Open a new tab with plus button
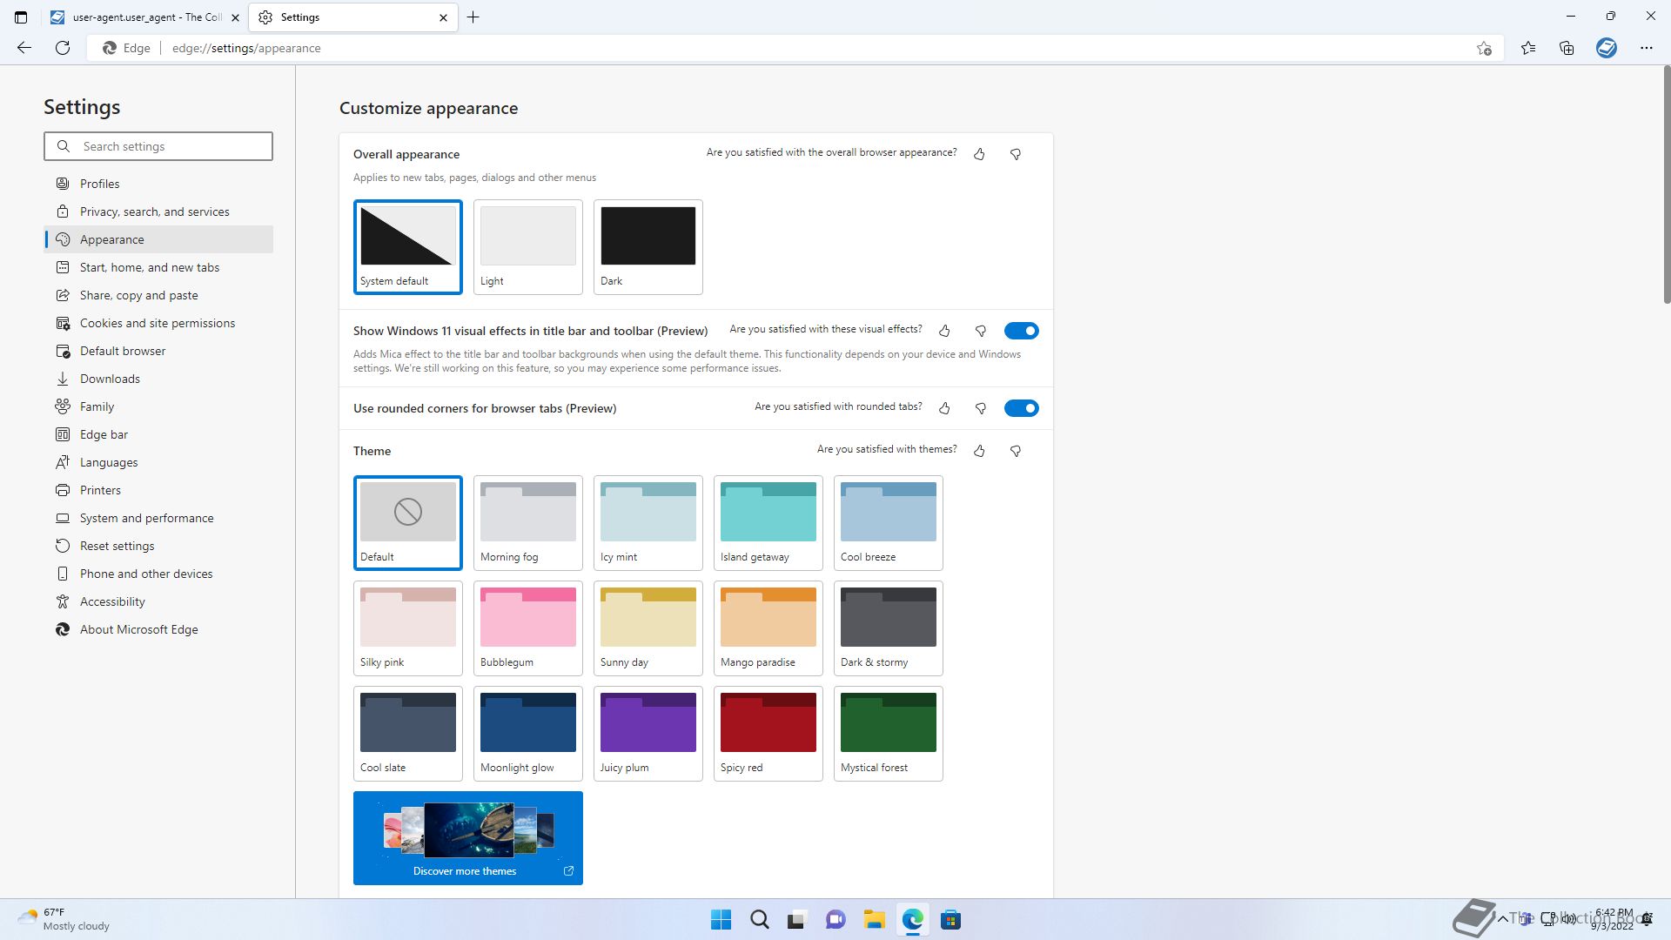Screen dimensions: 1671x940 [473, 17]
